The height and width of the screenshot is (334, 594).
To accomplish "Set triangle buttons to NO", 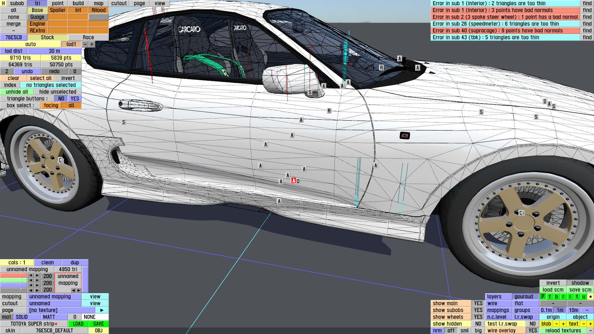I will tap(61, 99).
